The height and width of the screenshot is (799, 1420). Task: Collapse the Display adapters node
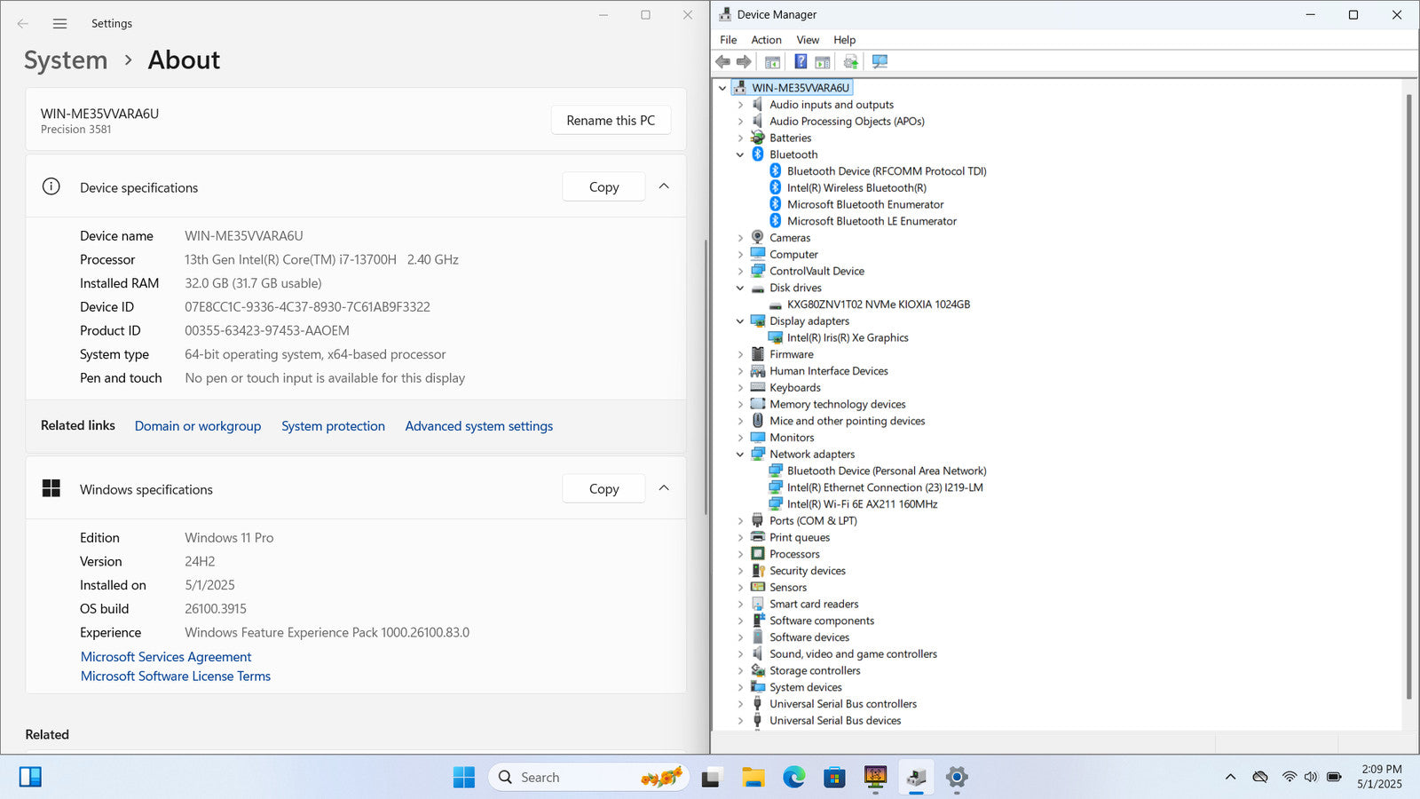pyautogui.click(x=740, y=321)
